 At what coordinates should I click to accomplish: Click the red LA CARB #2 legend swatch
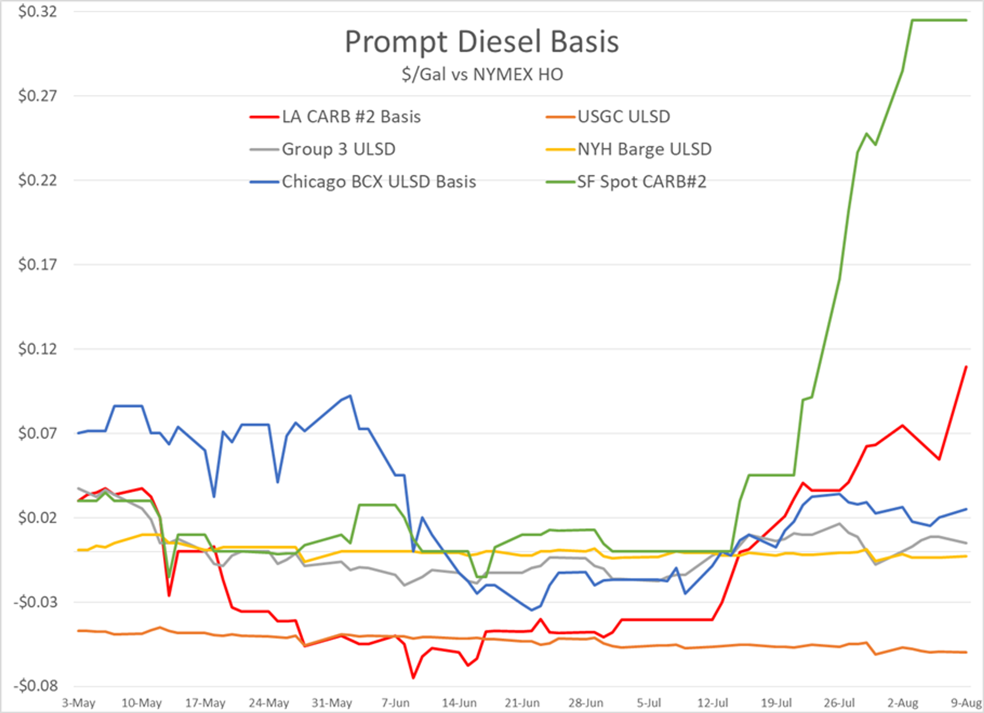pos(264,117)
